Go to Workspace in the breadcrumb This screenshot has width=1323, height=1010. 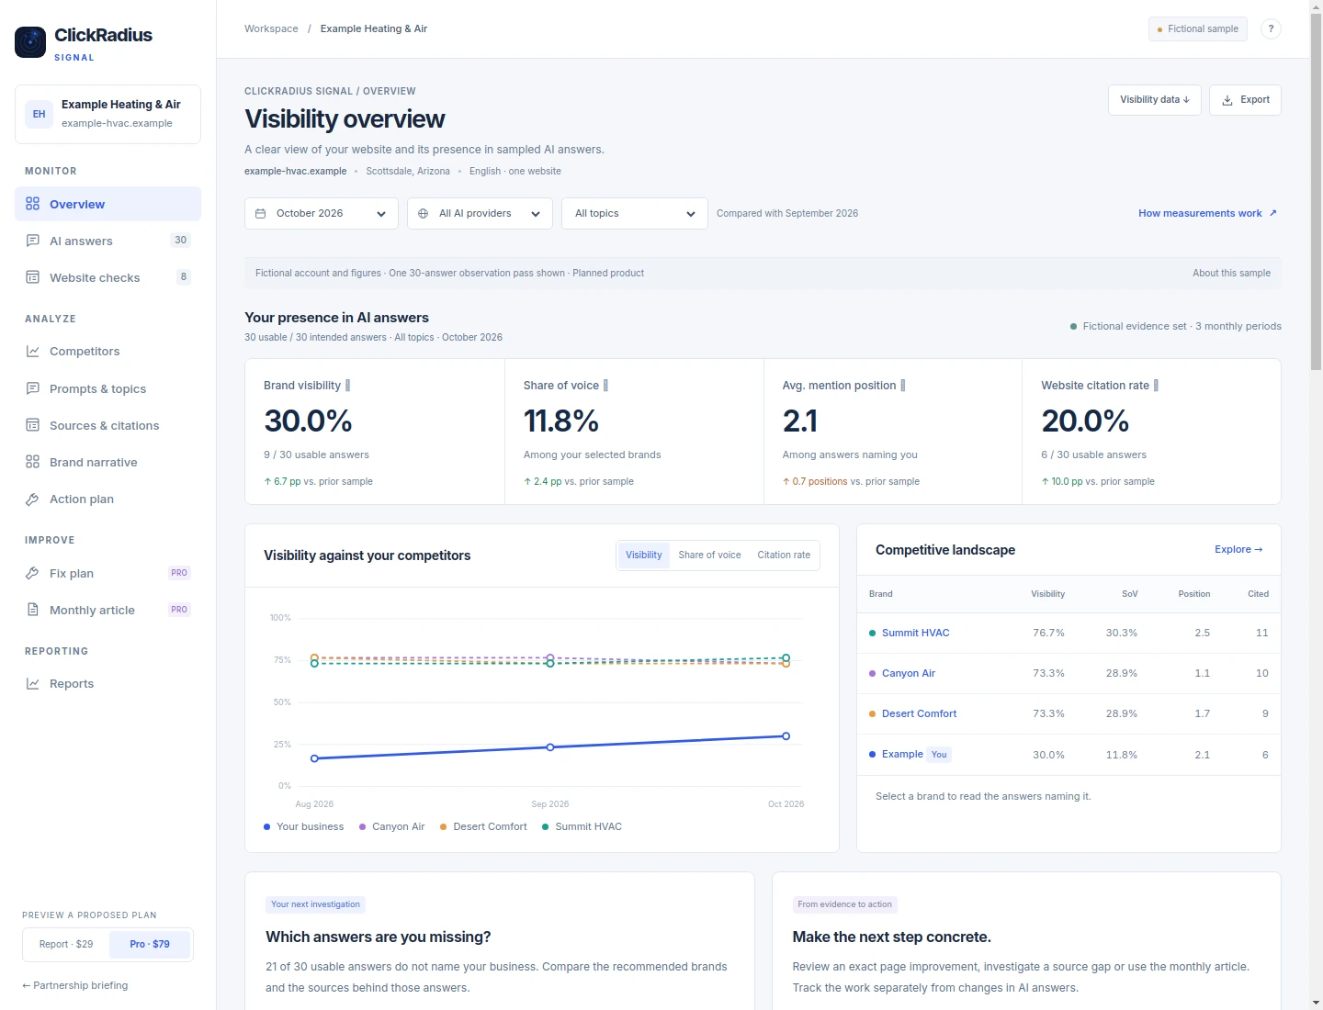coord(271,28)
